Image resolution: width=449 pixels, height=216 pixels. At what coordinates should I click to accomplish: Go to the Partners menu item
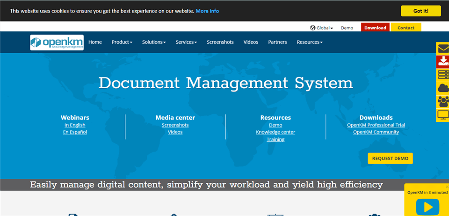(x=277, y=42)
